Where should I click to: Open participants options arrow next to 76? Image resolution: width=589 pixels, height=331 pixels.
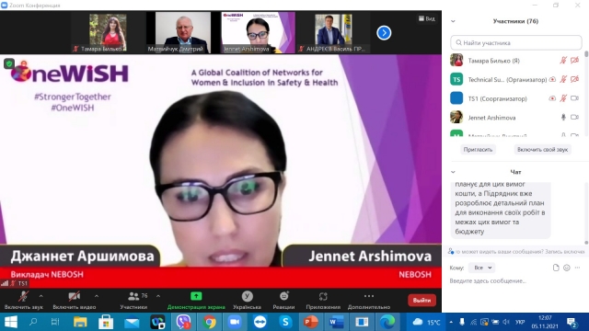[158, 296]
